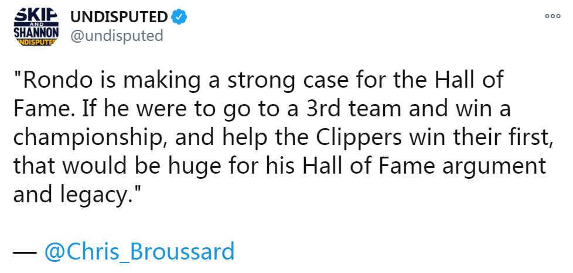Click the SHANNON text in the avatar logo

point(36,32)
